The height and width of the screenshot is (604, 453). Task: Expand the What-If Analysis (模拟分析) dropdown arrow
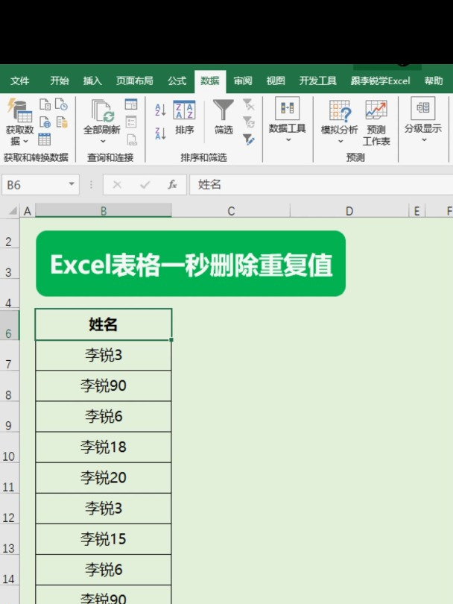(x=340, y=142)
